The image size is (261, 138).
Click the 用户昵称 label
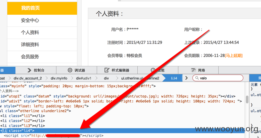click(193, 30)
